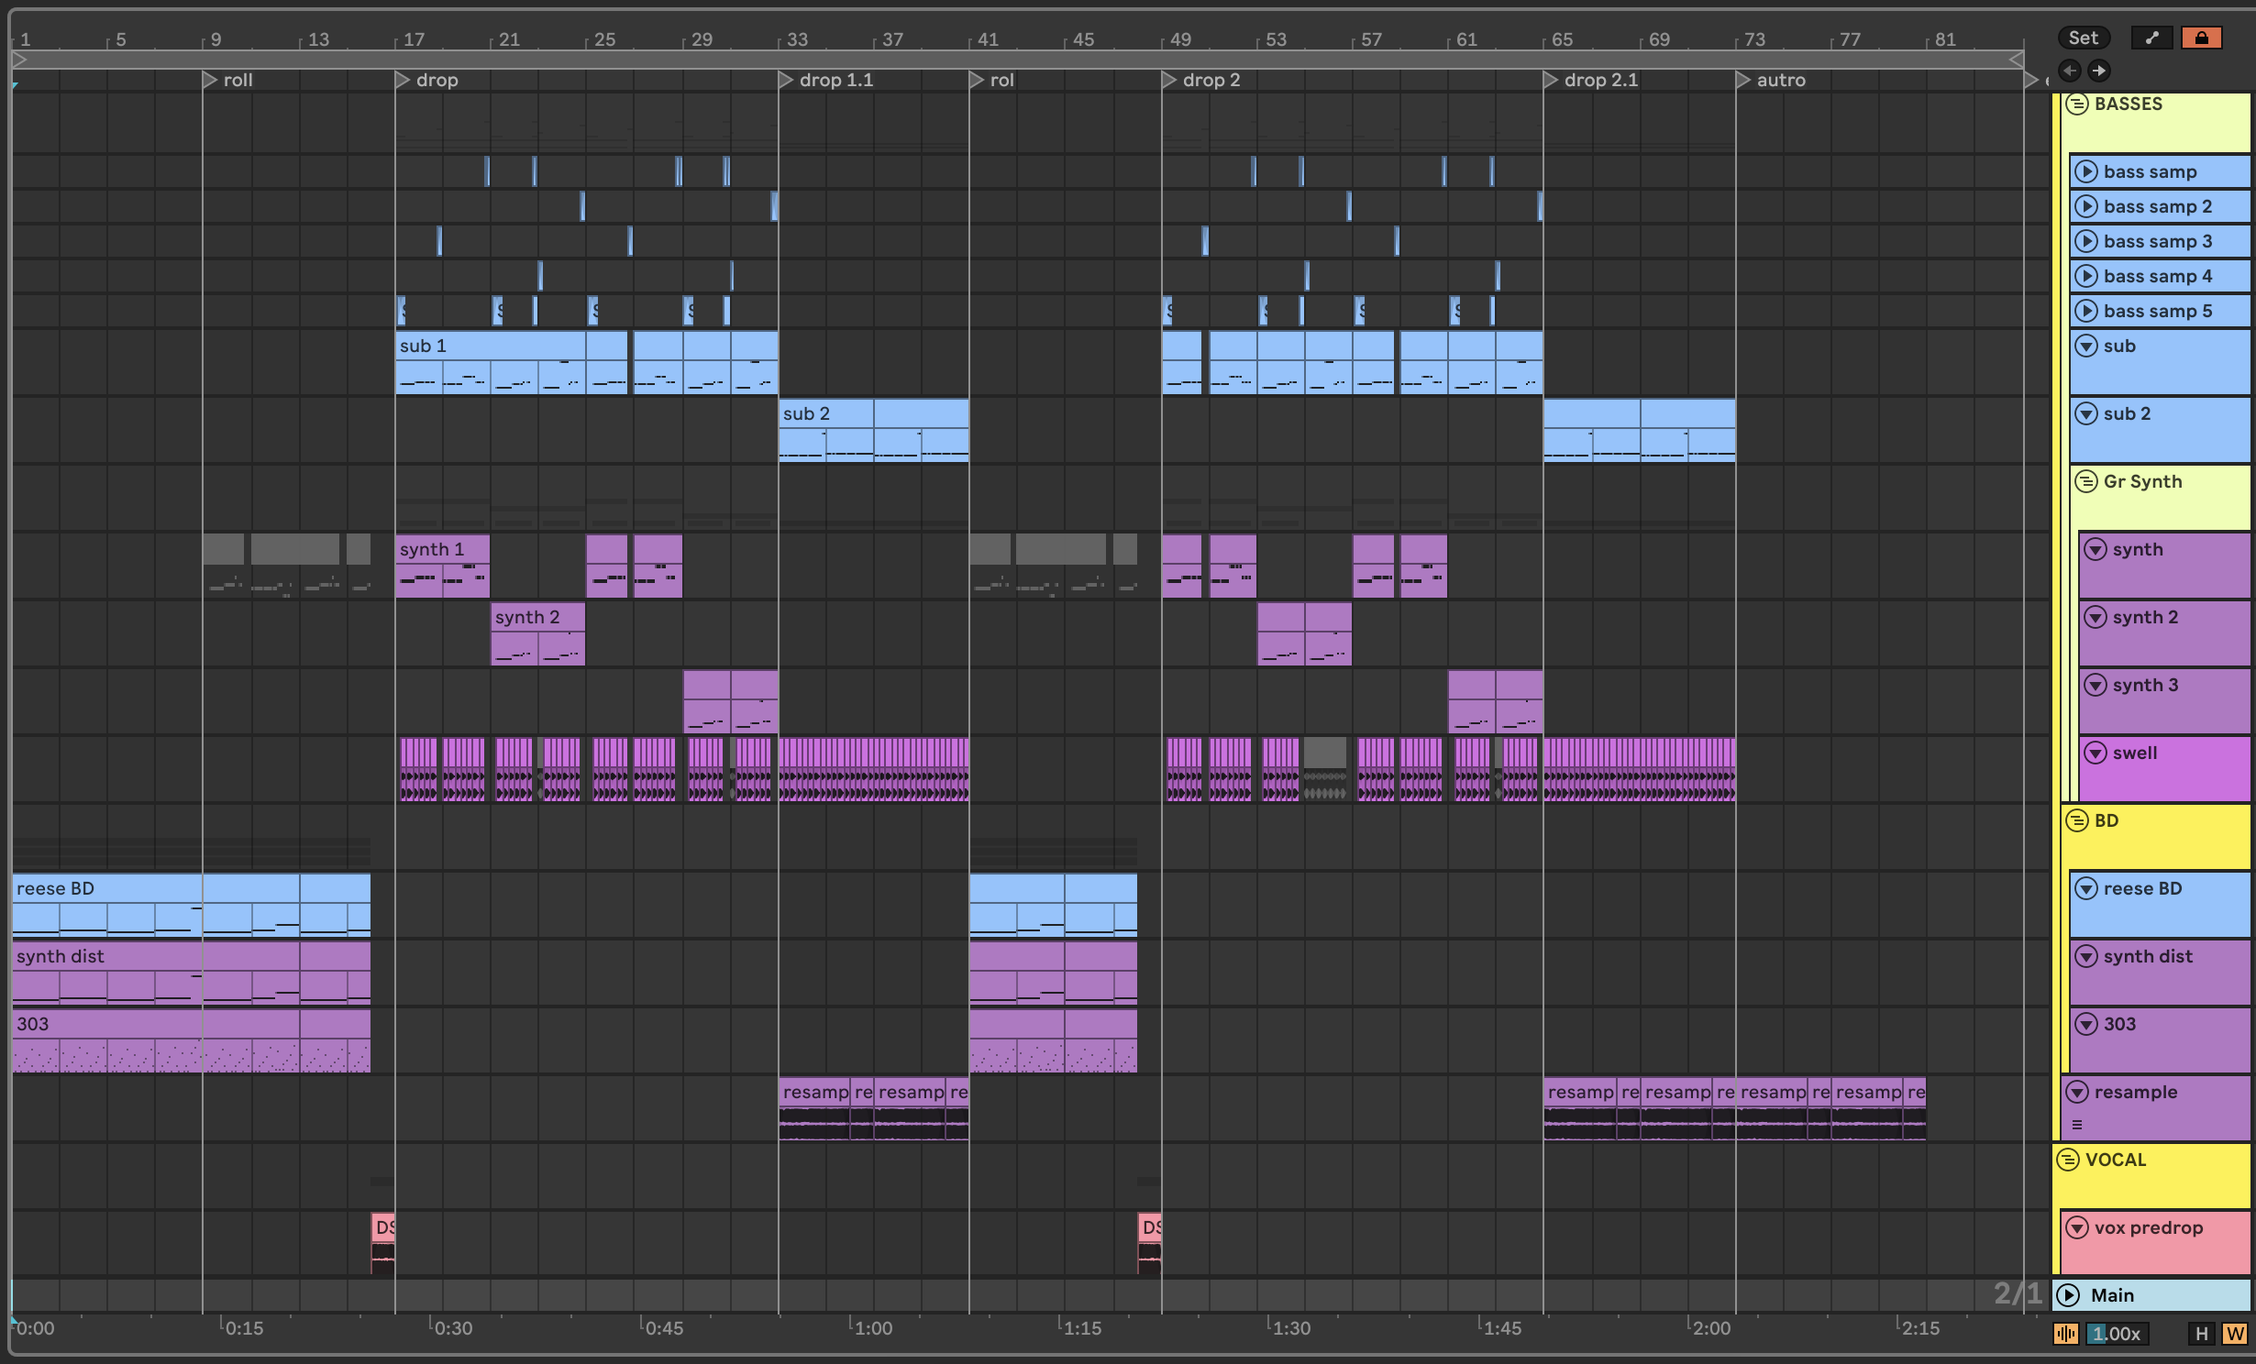Click the Set locator button
Screen dimensions: 2256x1364
(2083, 38)
